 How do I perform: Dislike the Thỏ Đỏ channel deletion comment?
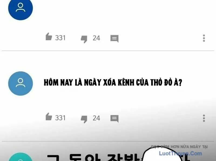click(84, 119)
